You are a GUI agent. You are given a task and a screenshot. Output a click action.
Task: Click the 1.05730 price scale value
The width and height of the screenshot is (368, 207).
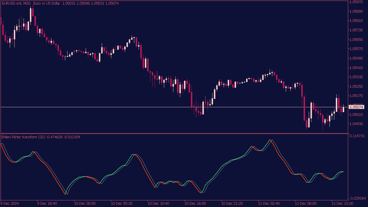pyautogui.click(x=356, y=30)
